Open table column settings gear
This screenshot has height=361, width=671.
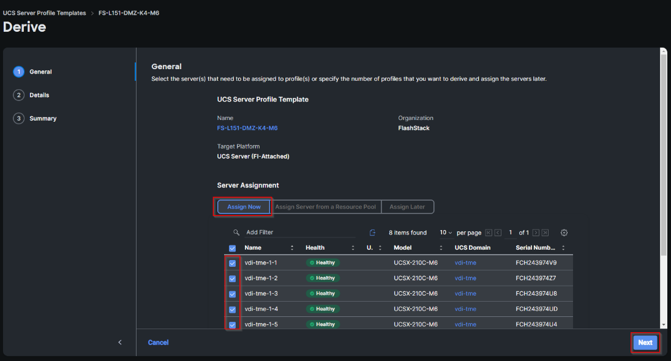tap(564, 233)
